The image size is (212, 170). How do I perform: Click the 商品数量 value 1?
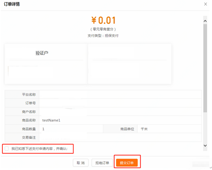43,129
